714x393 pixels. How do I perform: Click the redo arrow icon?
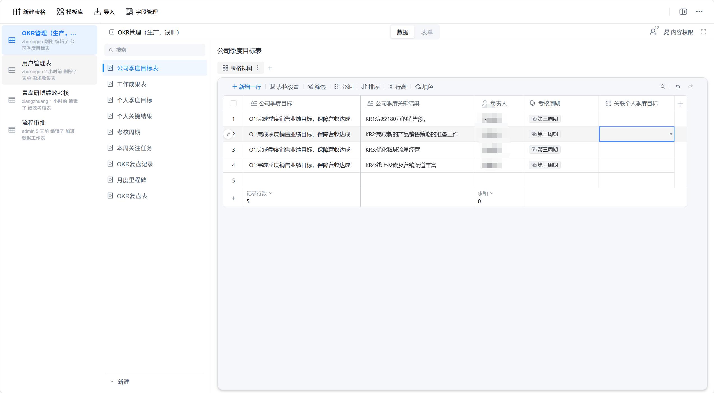pos(690,87)
